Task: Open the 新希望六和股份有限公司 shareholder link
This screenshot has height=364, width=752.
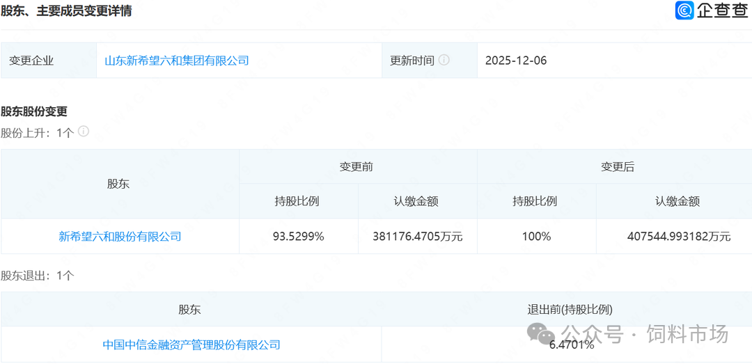Action: (x=120, y=236)
